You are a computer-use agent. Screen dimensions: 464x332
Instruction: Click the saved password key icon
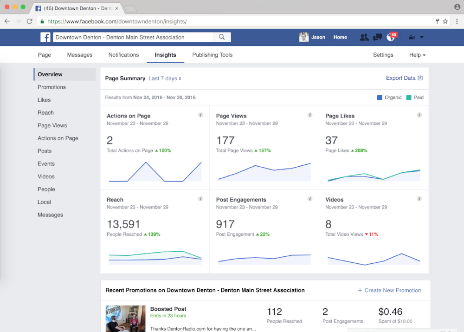tap(437, 21)
